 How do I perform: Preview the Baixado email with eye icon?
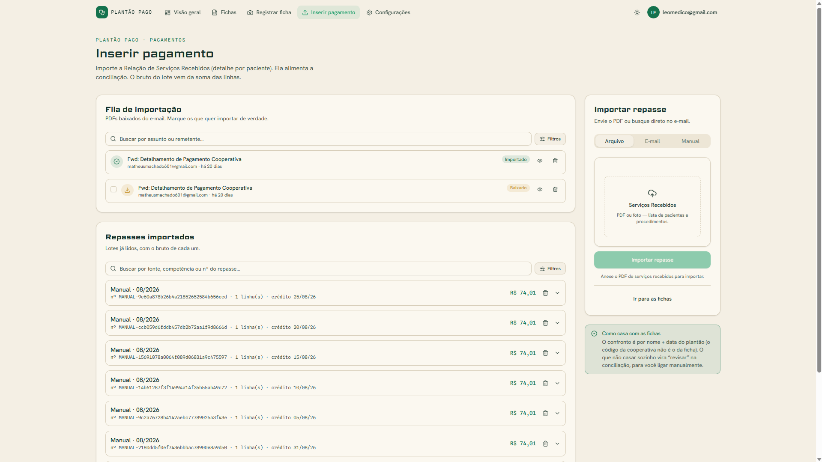pos(540,189)
